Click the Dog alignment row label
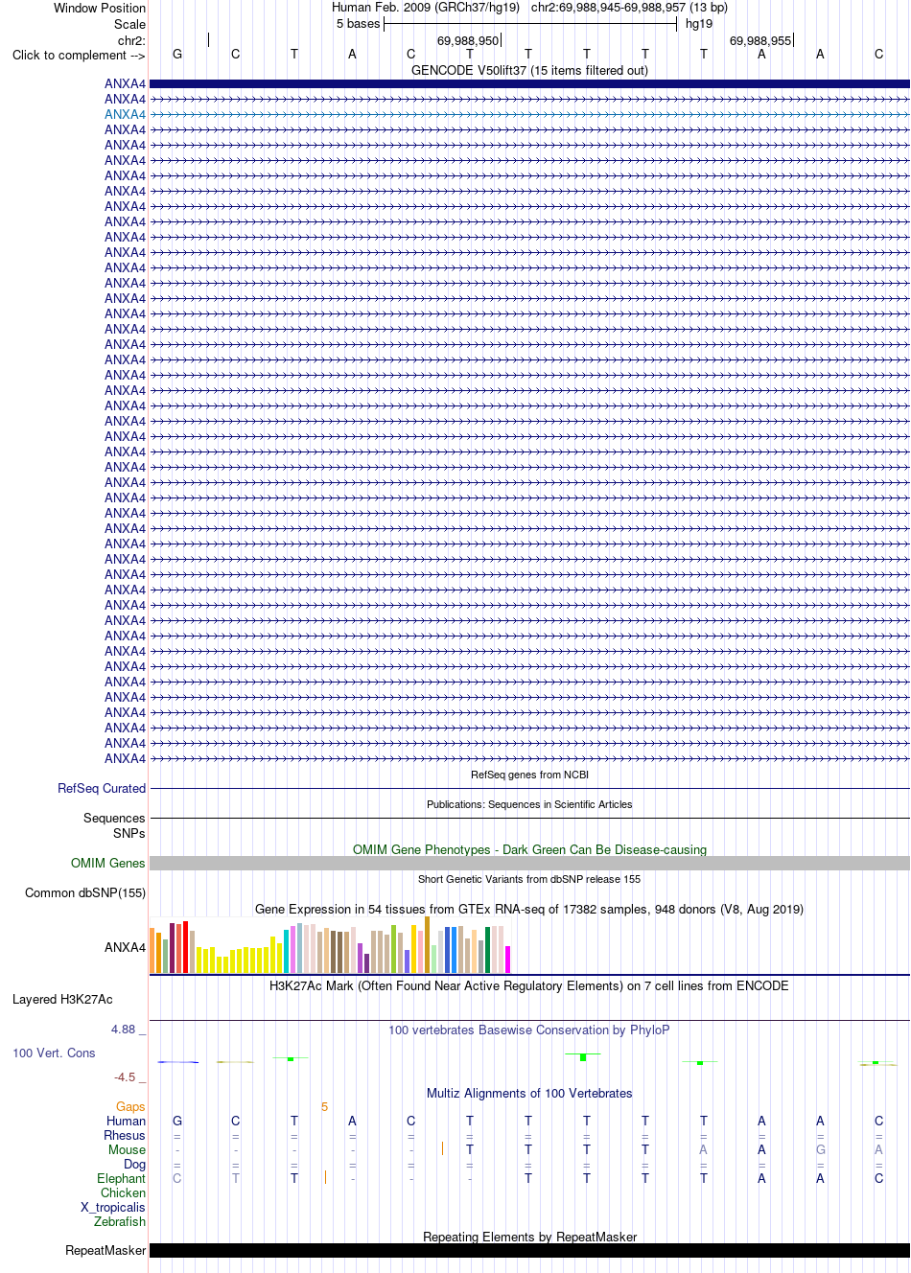The image size is (911, 1273). tap(135, 1164)
